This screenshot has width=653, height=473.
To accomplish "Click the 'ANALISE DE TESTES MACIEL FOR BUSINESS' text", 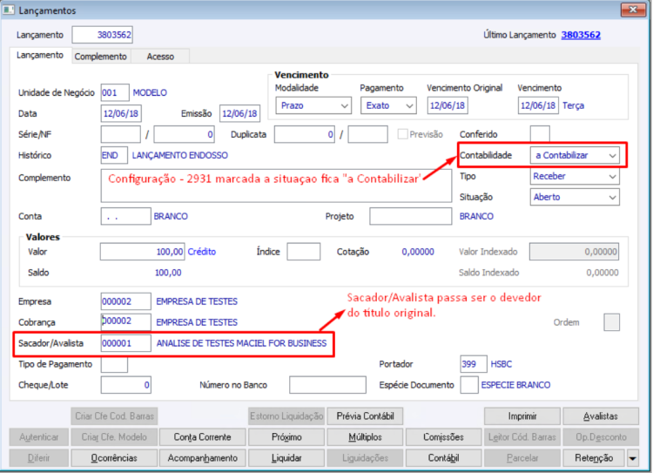I will pyautogui.click(x=241, y=343).
